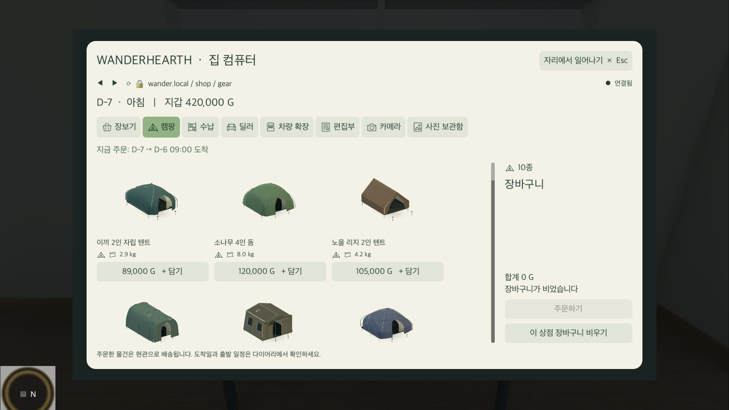This screenshot has height=410, width=729.
Task: Open the 카메라 tab
Action: 383,127
